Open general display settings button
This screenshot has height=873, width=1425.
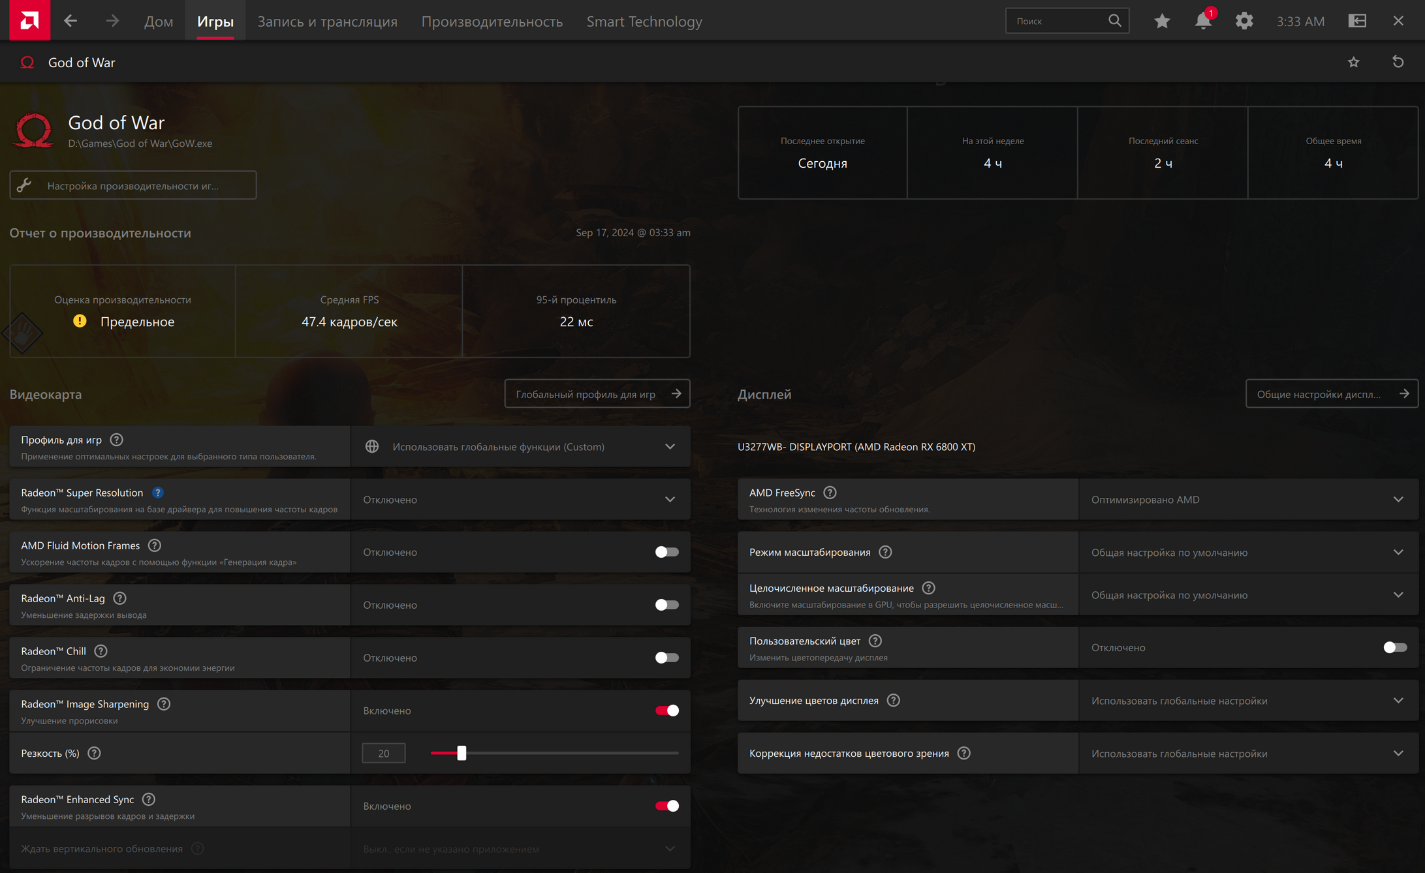(x=1331, y=394)
